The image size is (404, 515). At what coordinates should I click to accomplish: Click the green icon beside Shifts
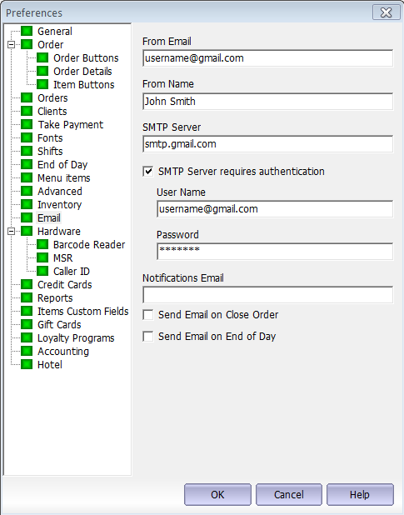pos(27,151)
